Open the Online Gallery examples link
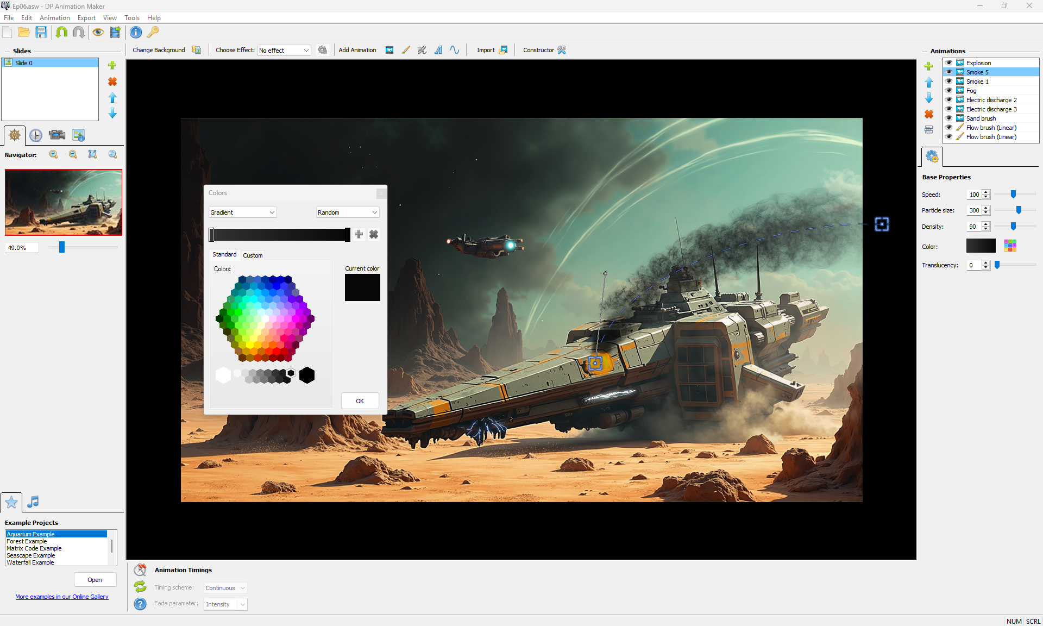The height and width of the screenshot is (626, 1043). pos(62,597)
